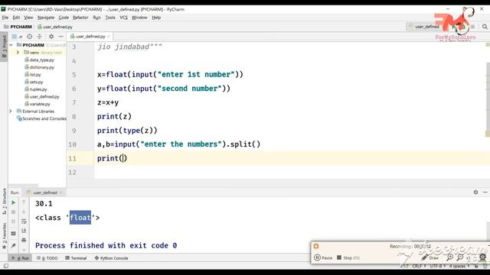The width and height of the screenshot is (490, 275).
Task: Click Search Everywhere magnifier icon
Action: tap(485, 27)
